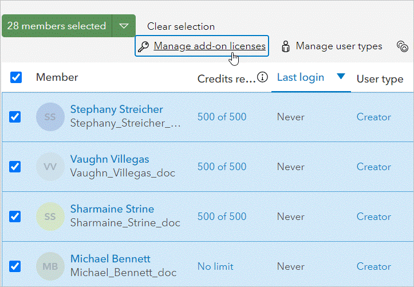Click the key icon for add-on licenses

tap(144, 46)
